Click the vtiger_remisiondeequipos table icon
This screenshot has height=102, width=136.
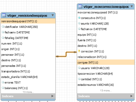pyautogui.click(x=4, y=15)
